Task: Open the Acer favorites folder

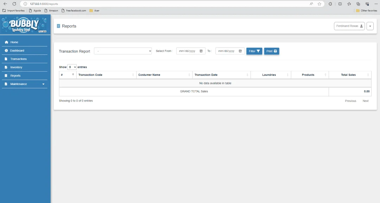Action: click(x=95, y=11)
